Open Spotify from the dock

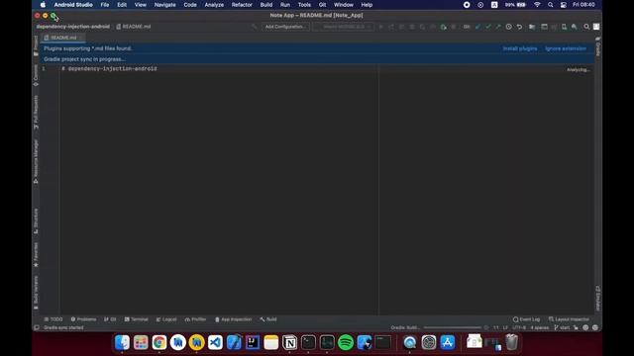[x=346, y=342]
